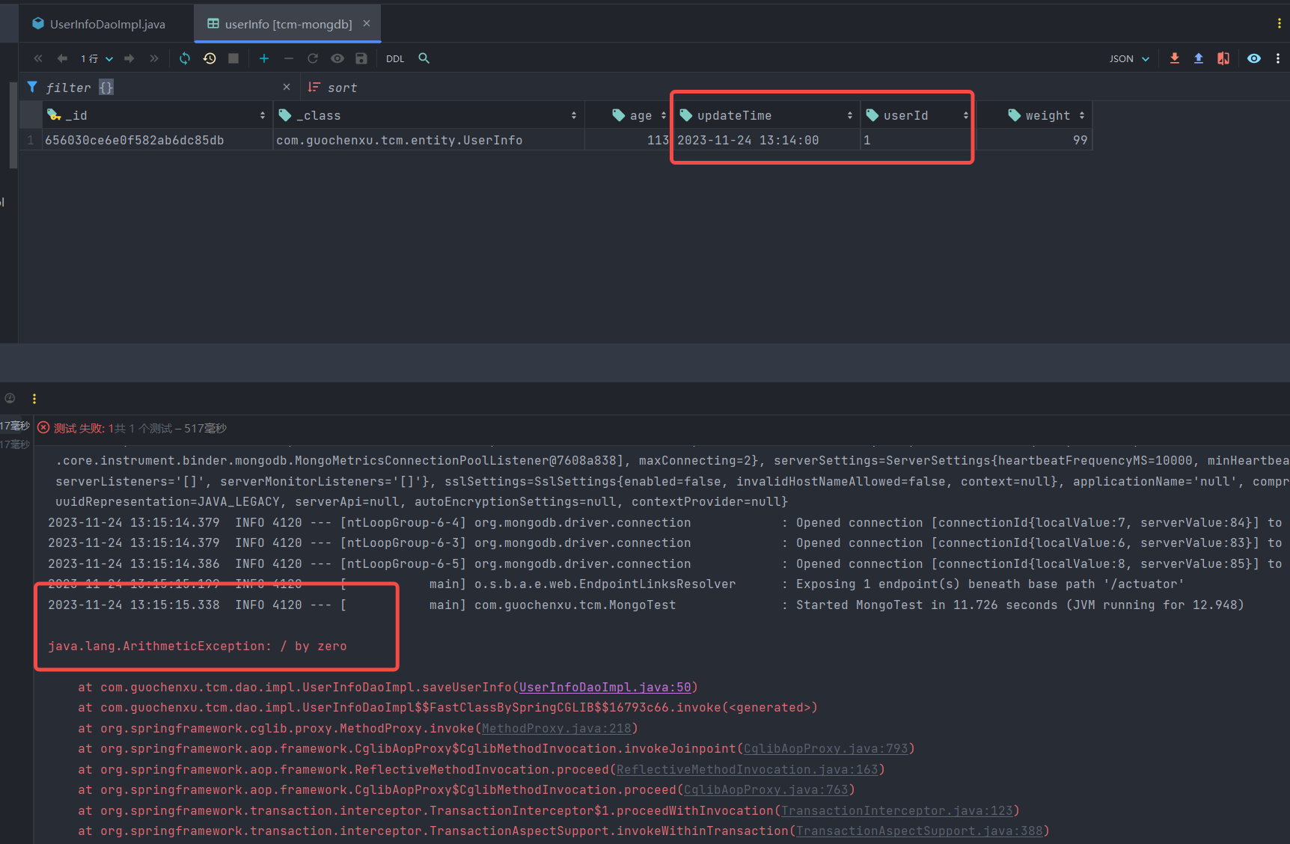Select the userId cell value 1
The image size is (1290, 844).
(x=917, y=140)
